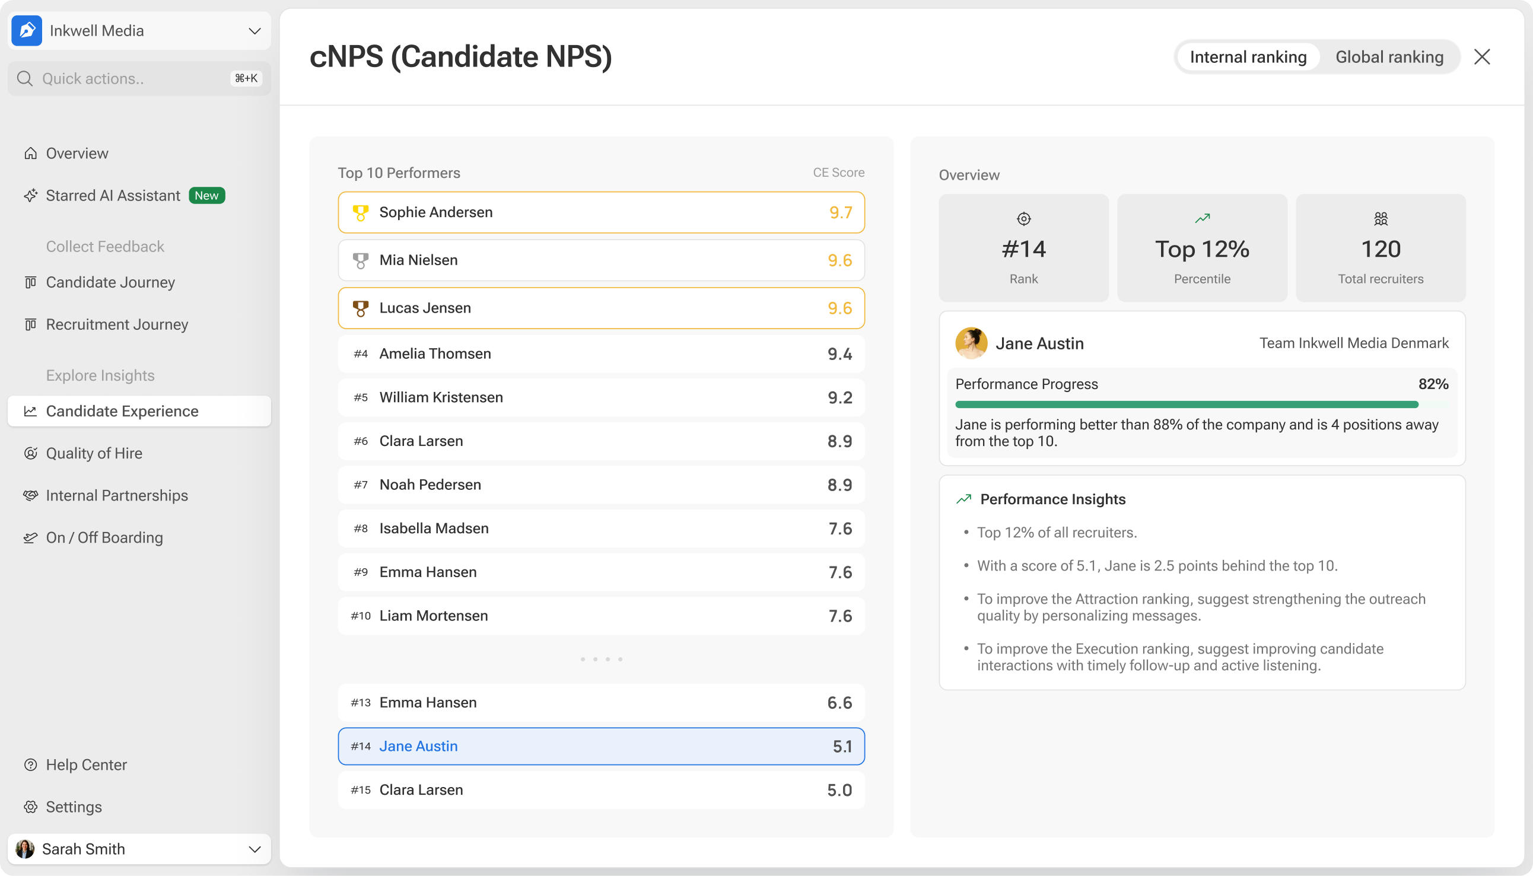The height and width of the screenshot is (876, 1533).
Task: Click Jane Austin's avatar photo
Action: point(971,343)
